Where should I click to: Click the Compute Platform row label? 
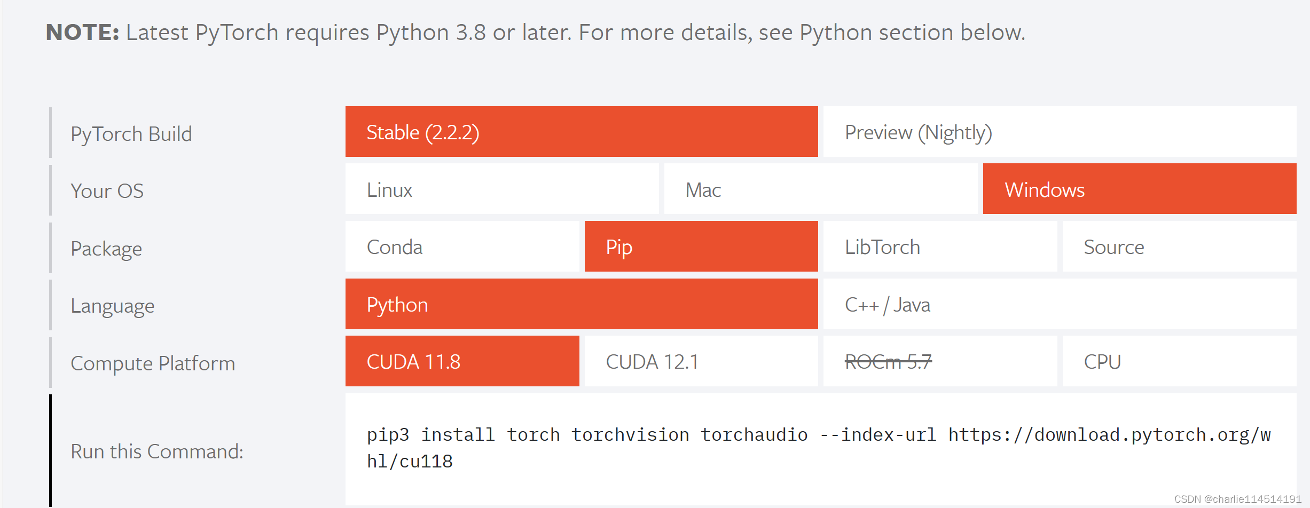click(153, 363)
